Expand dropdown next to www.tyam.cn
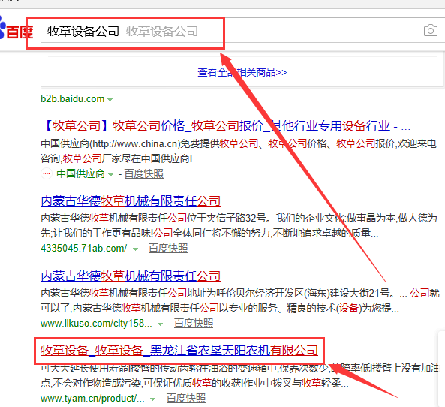The image size is (445, 407). (x=152, y=399)
